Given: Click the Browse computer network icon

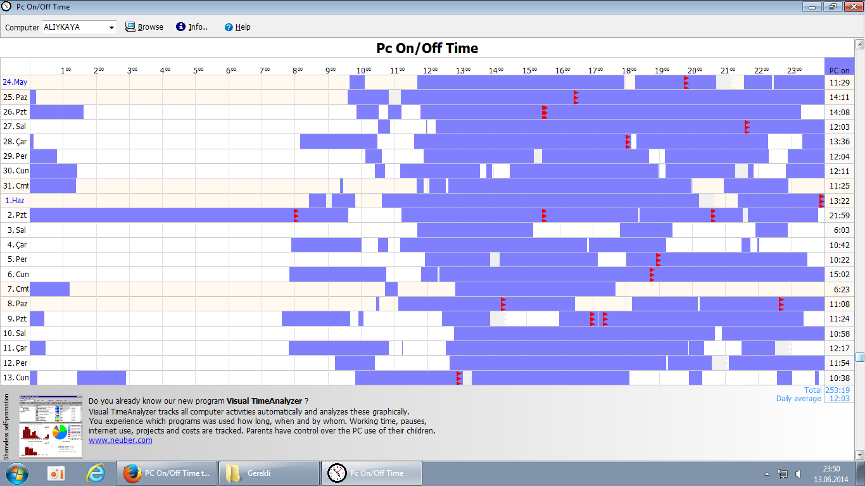Looking at the screenshot, I should pyautogui.click(x=130, y=27).
